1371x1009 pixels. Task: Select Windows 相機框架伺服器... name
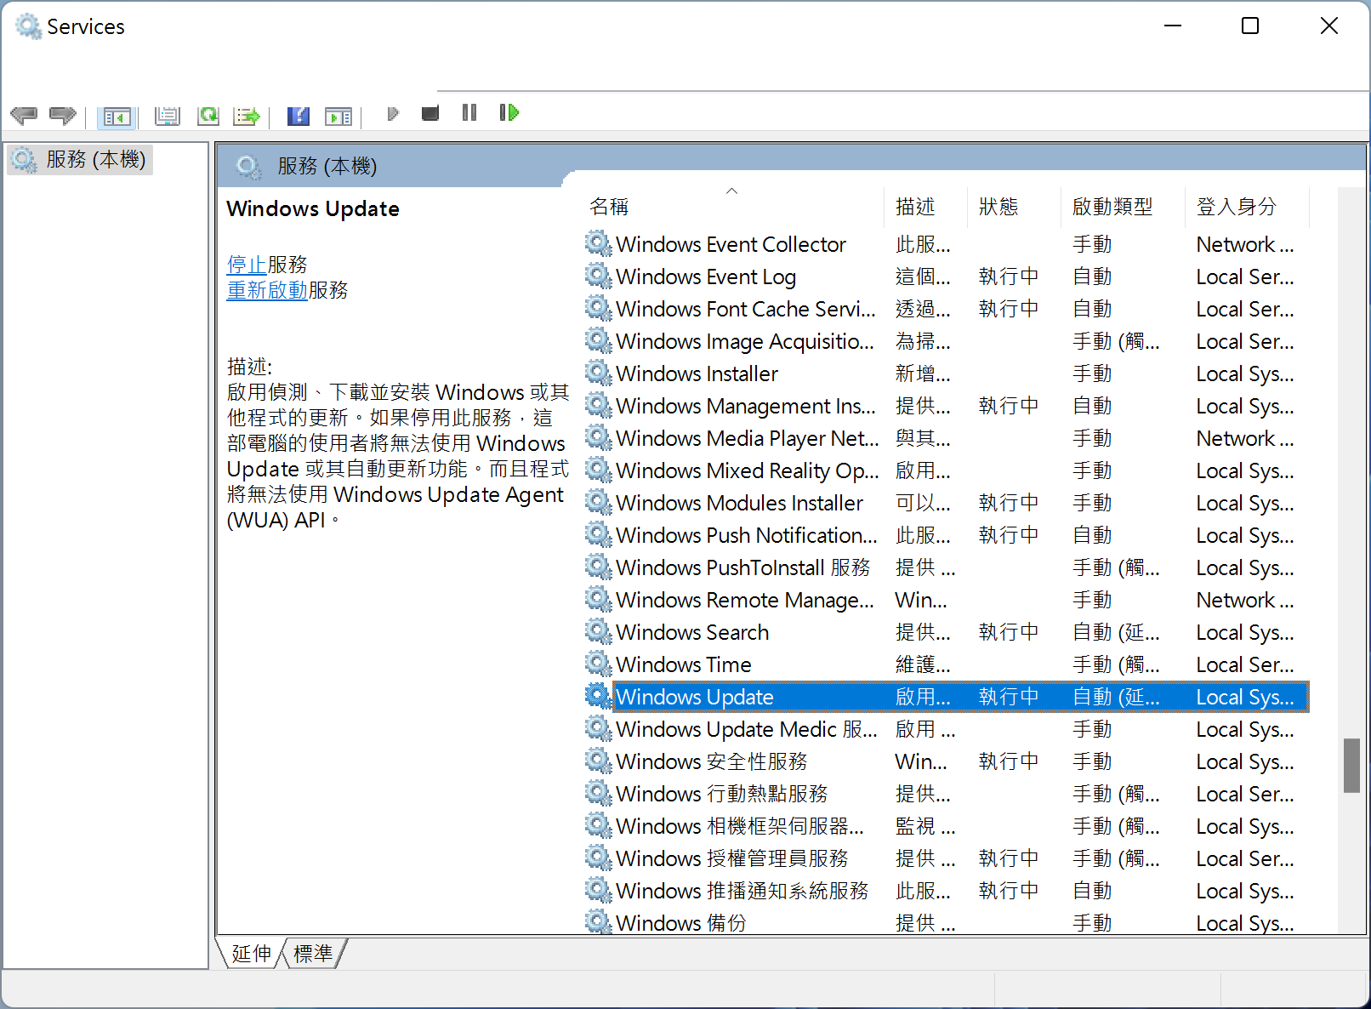click(740, 826)
